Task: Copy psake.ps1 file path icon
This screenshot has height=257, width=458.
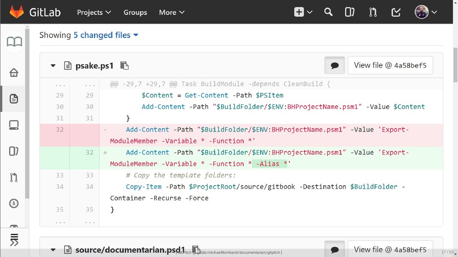Action: [125, 66]
